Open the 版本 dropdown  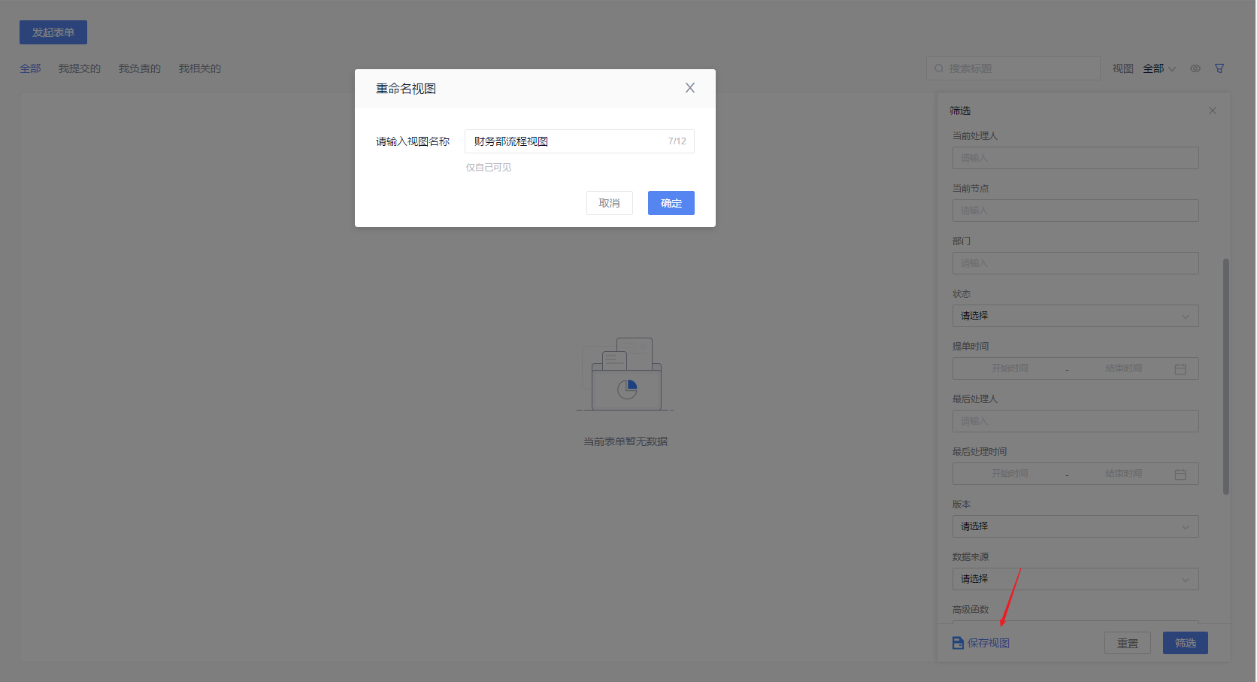click(1075, 526)
